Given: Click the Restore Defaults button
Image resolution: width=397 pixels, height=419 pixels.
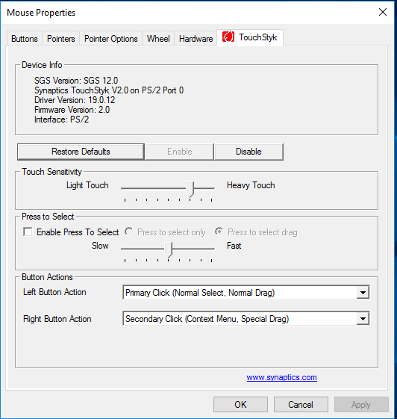Looking at the screenshot, I should coord(81,152).
